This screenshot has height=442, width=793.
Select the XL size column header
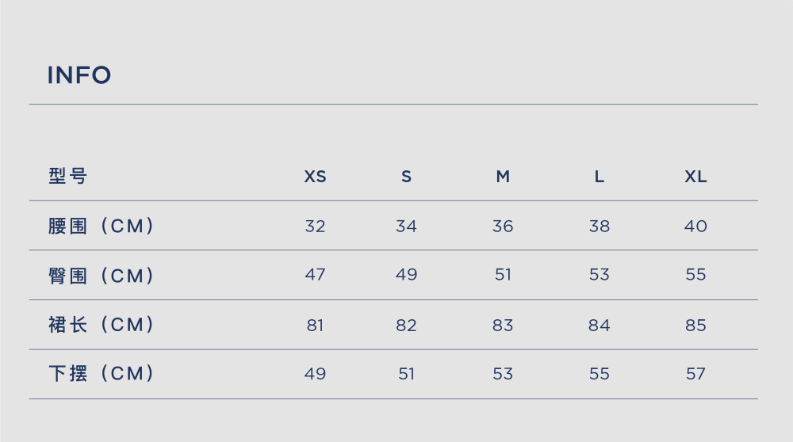point(696,177)
